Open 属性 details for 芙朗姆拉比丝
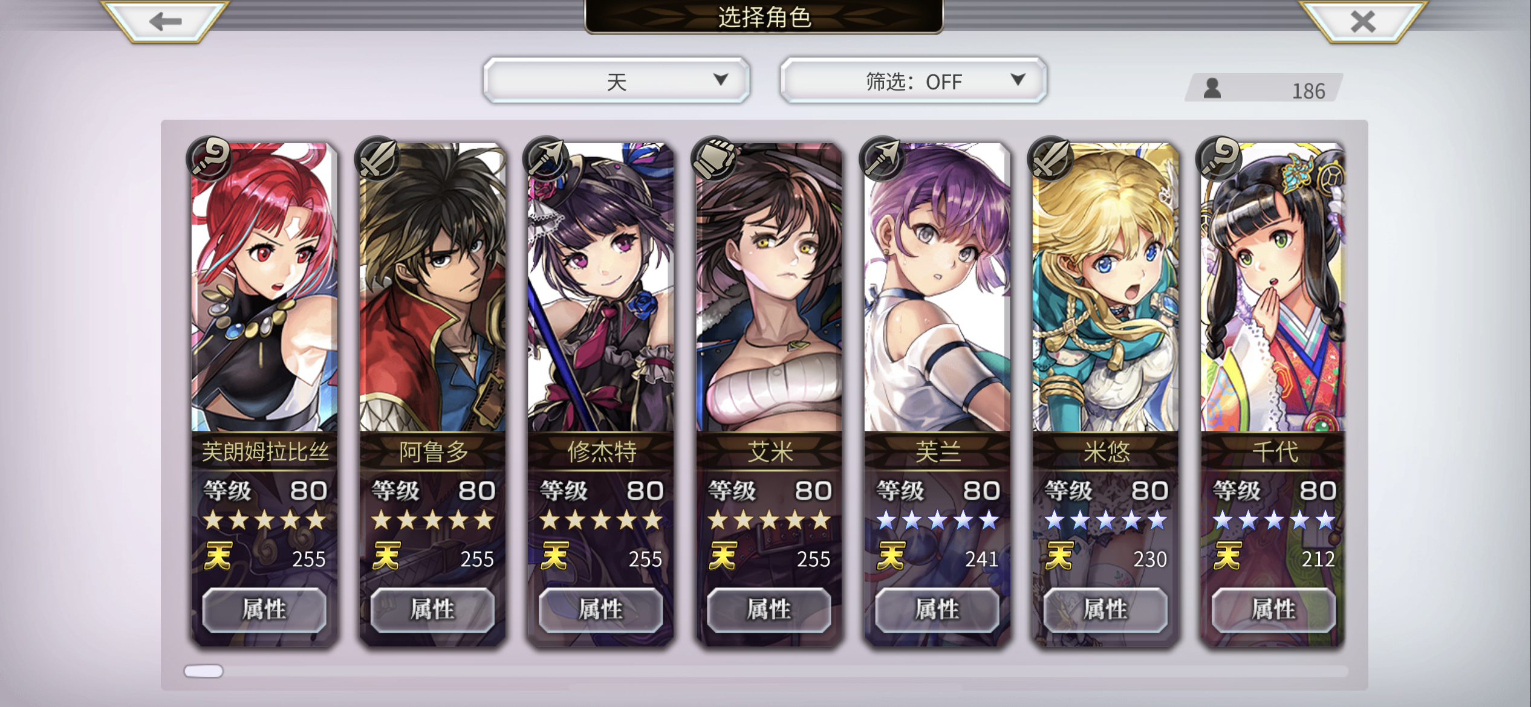The height and width of the screenshot is (707, 1531). click(264, 610)
